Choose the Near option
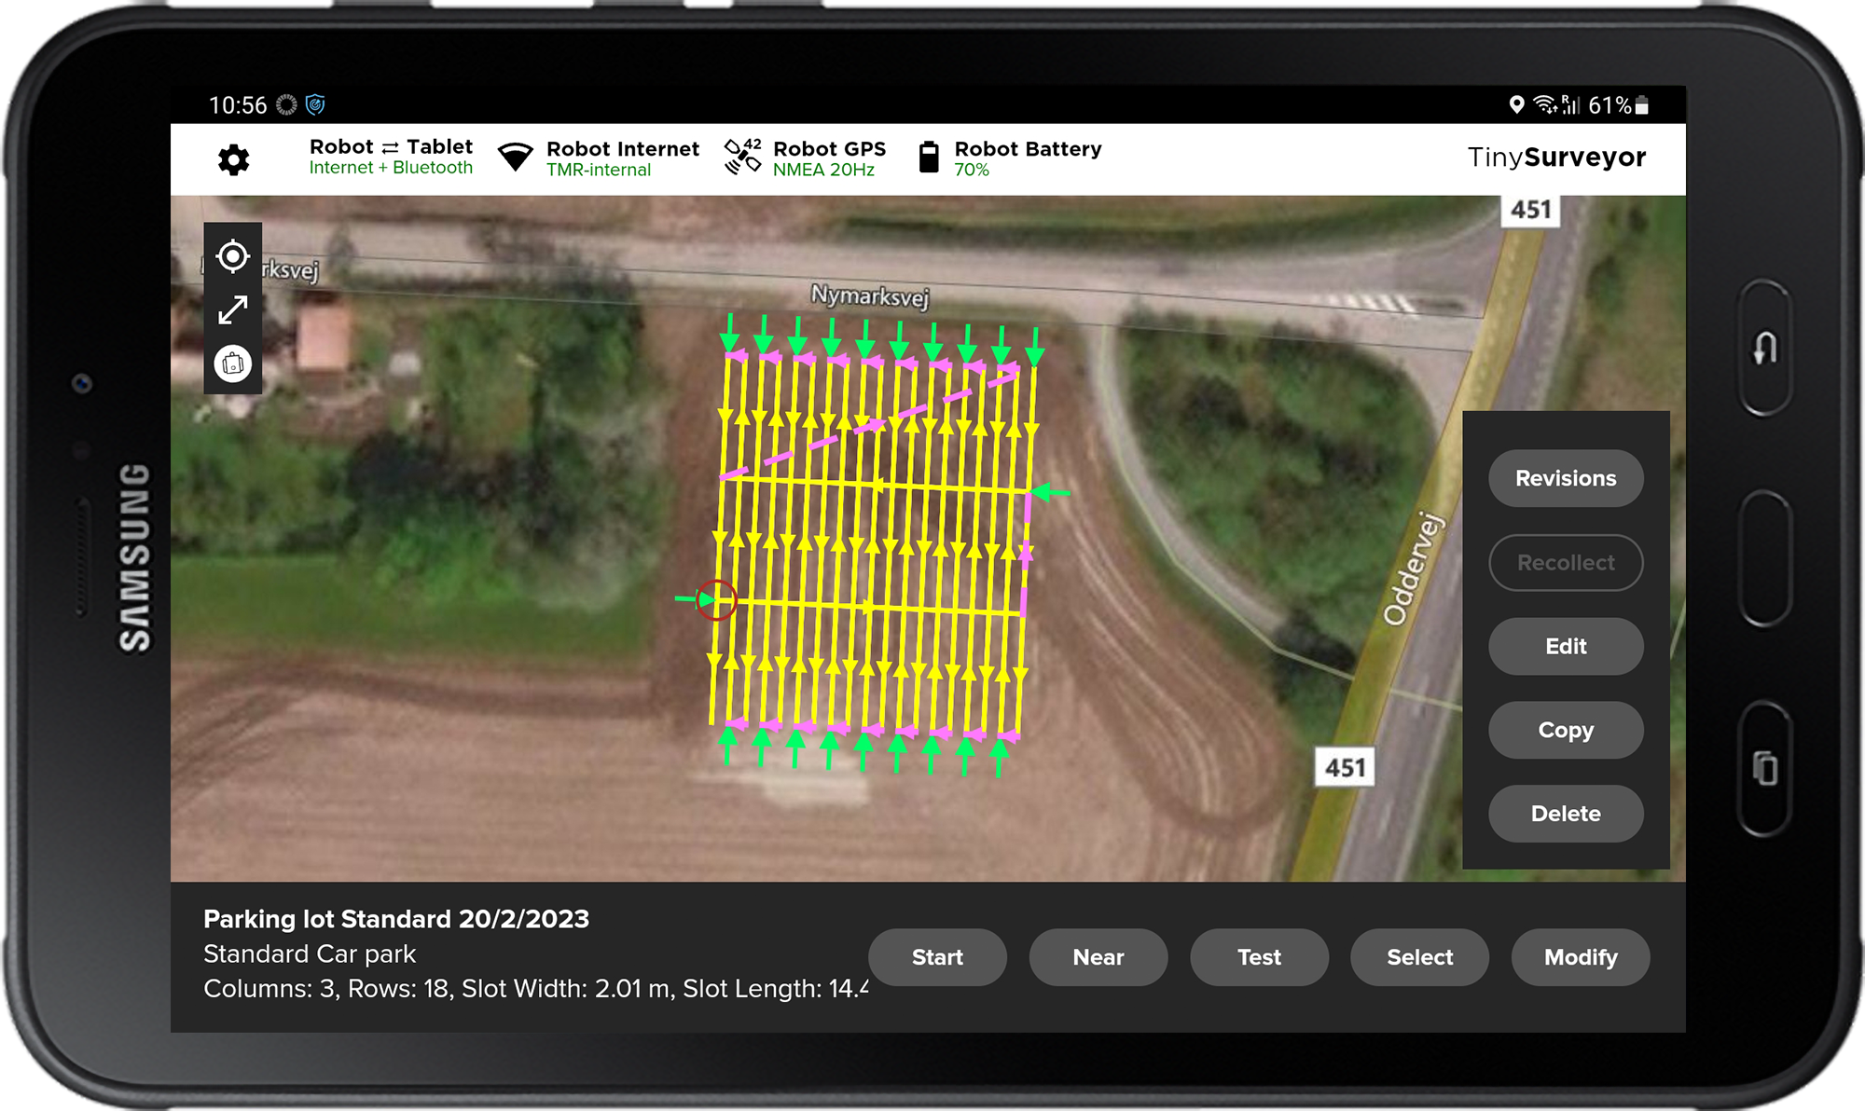This screenshot has height=1111, width=1865. [x=1098, y=957]
